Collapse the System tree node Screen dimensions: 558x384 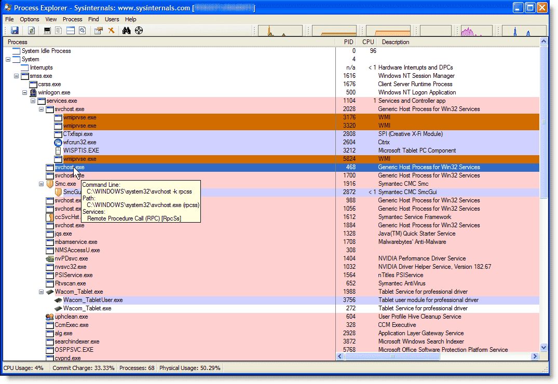click(x=8, y=60)
